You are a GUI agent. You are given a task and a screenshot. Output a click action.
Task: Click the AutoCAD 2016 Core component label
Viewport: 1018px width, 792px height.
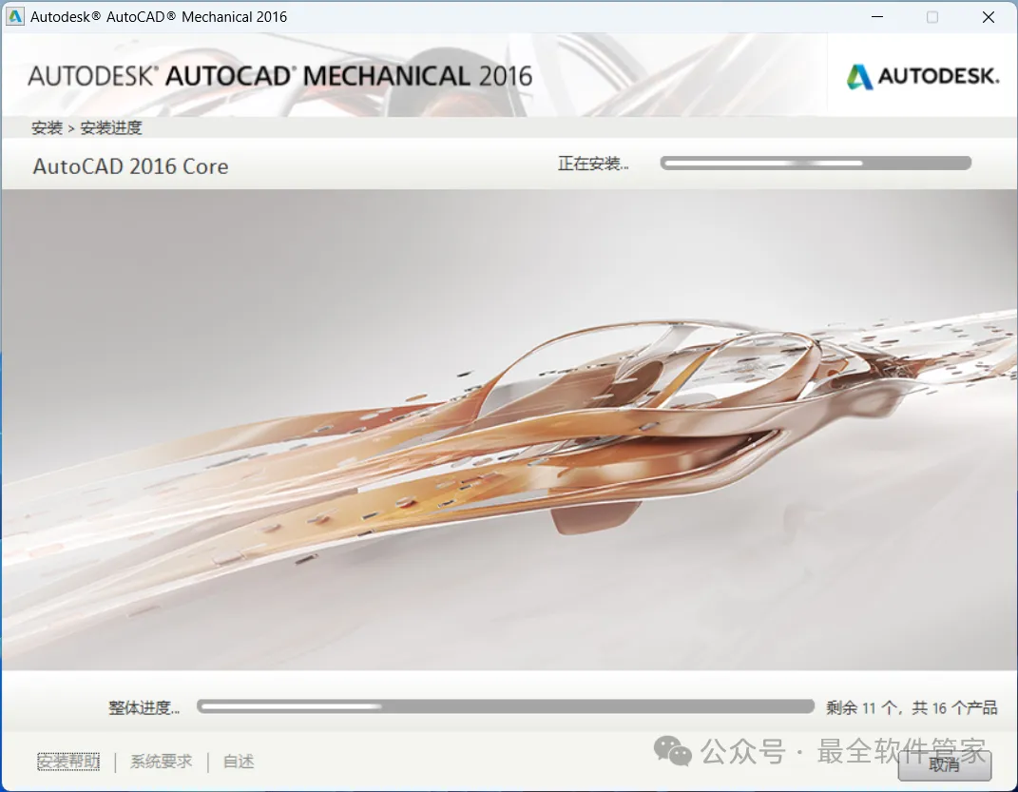(130, 166)
